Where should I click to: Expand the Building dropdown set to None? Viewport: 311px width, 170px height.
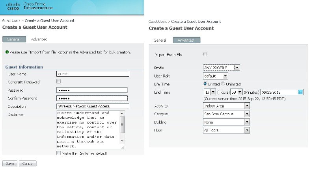[x=226, y=122]
